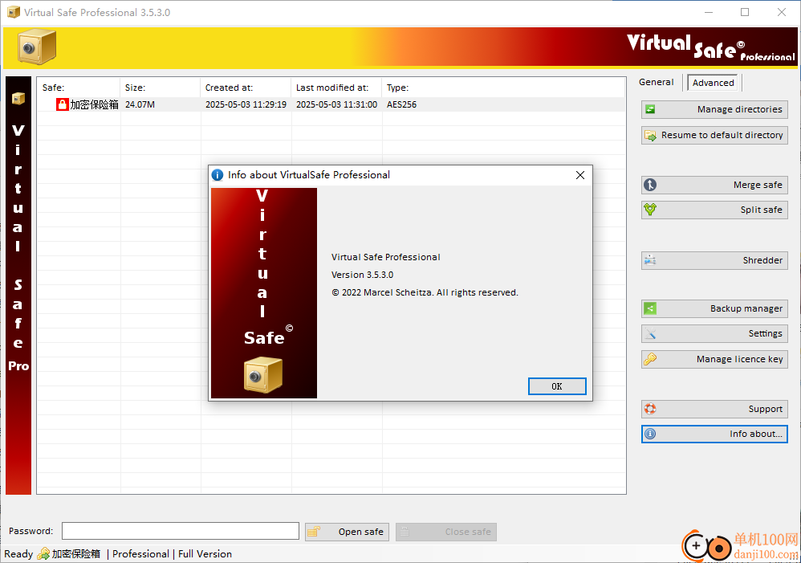Click the info icon in the dialog title
The image size is (801, 563).
click(x=218, y=175)
